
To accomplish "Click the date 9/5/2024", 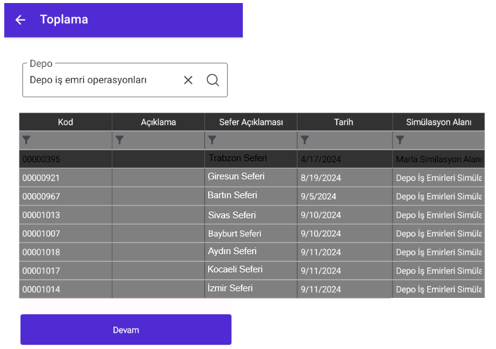I will pos(318,196).
